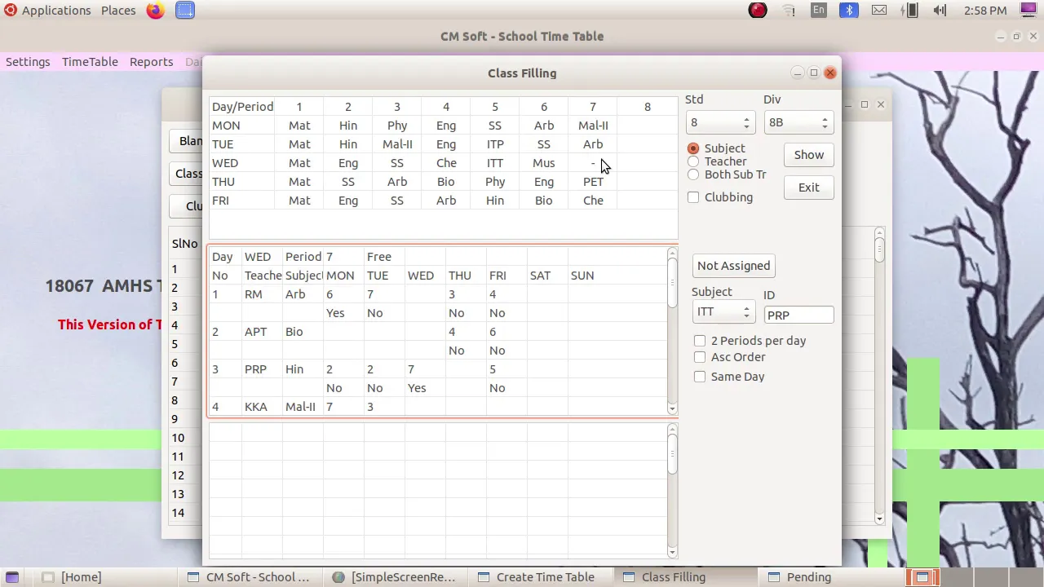Click the Day/Period header cell
The width and height of the screenshot is (1044, 587).
[242, 107]
